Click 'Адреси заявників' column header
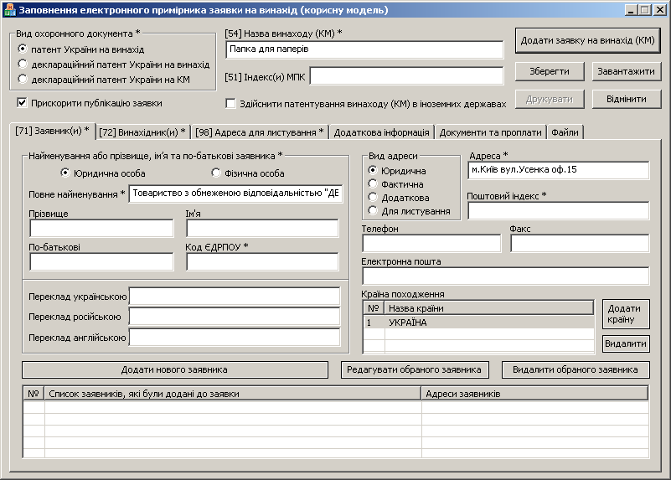 click(x=535, y=394)
